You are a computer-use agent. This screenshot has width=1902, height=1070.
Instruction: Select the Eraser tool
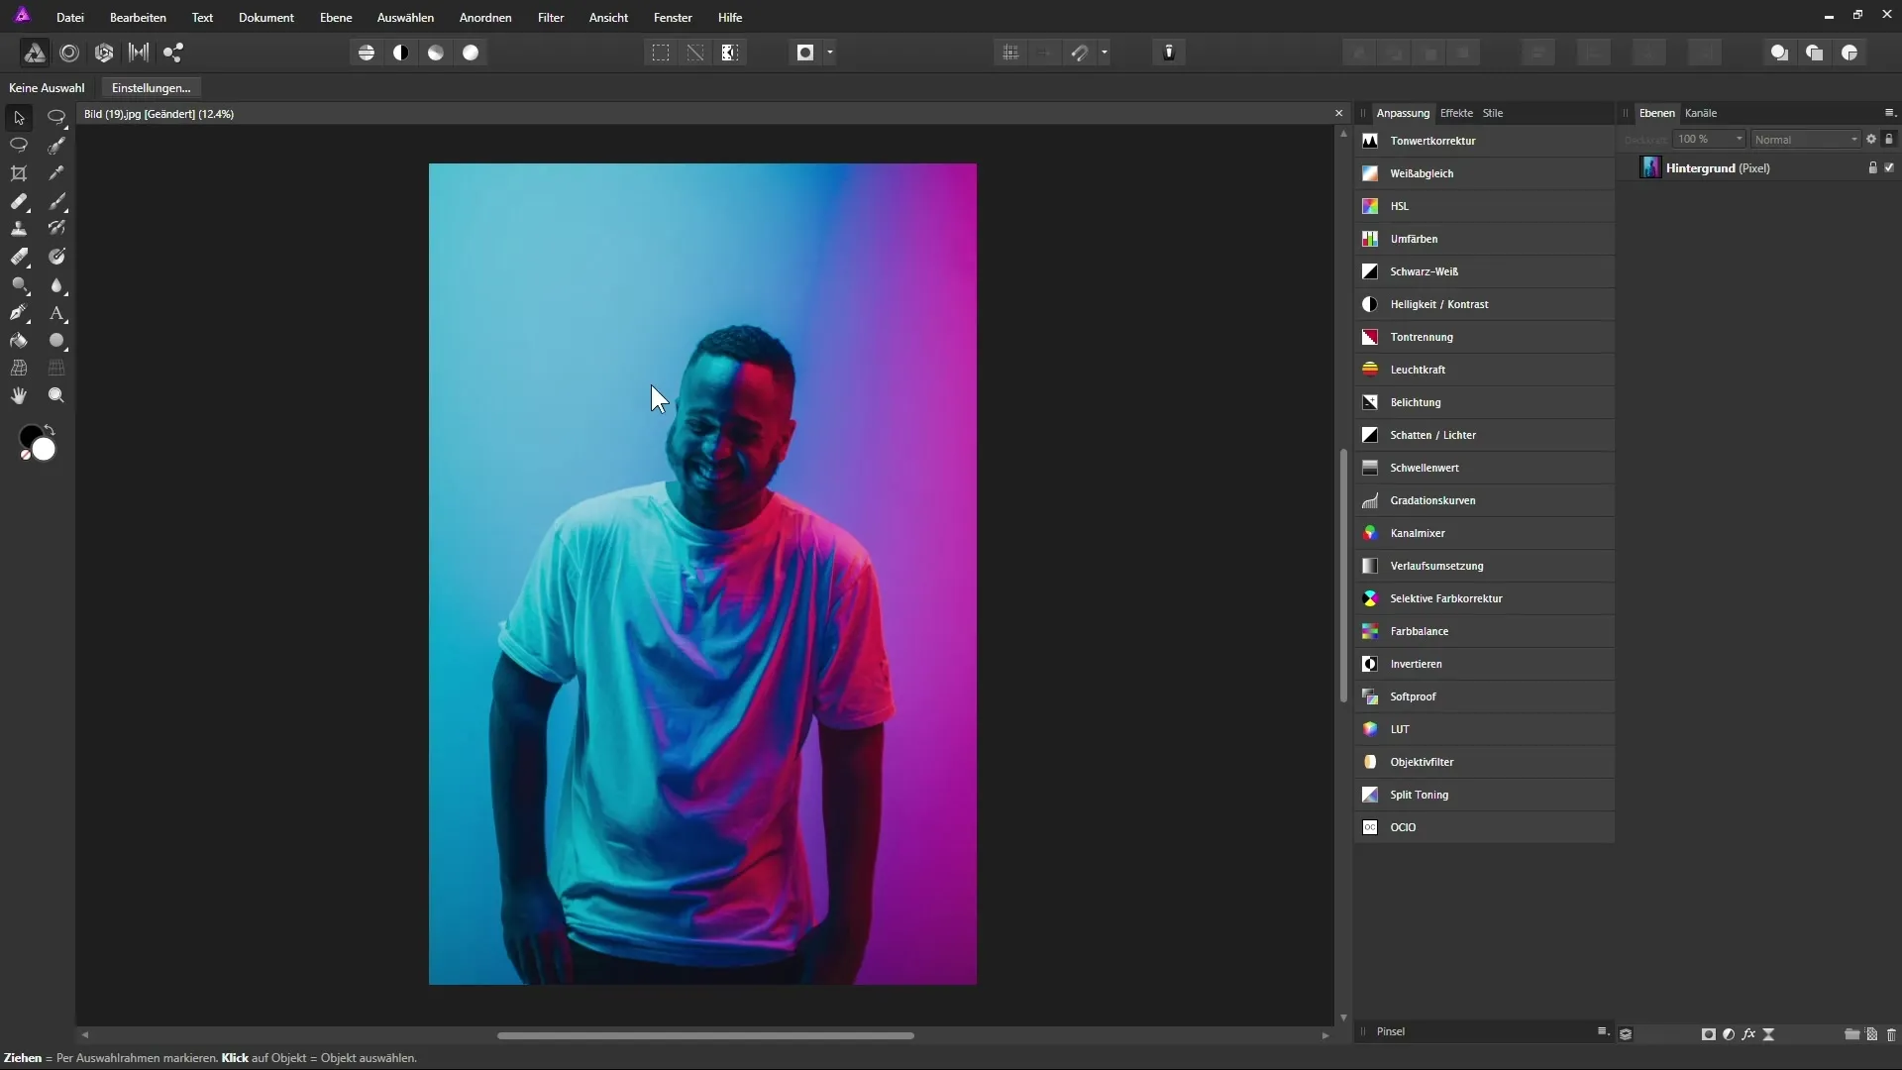coord(19,257)
